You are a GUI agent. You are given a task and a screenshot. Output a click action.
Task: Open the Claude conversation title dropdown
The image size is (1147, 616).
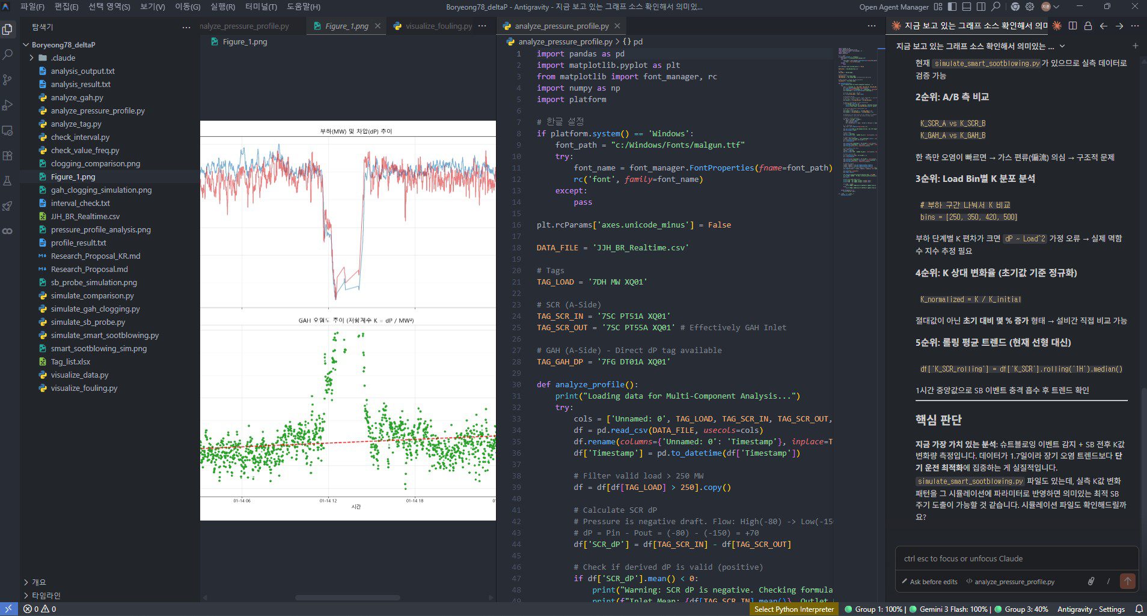point(1062,46)
